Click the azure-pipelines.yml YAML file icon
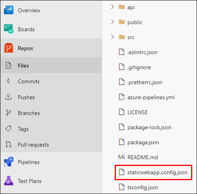The width and height of the screenshot is (197, 194). (x=122, y=97)
